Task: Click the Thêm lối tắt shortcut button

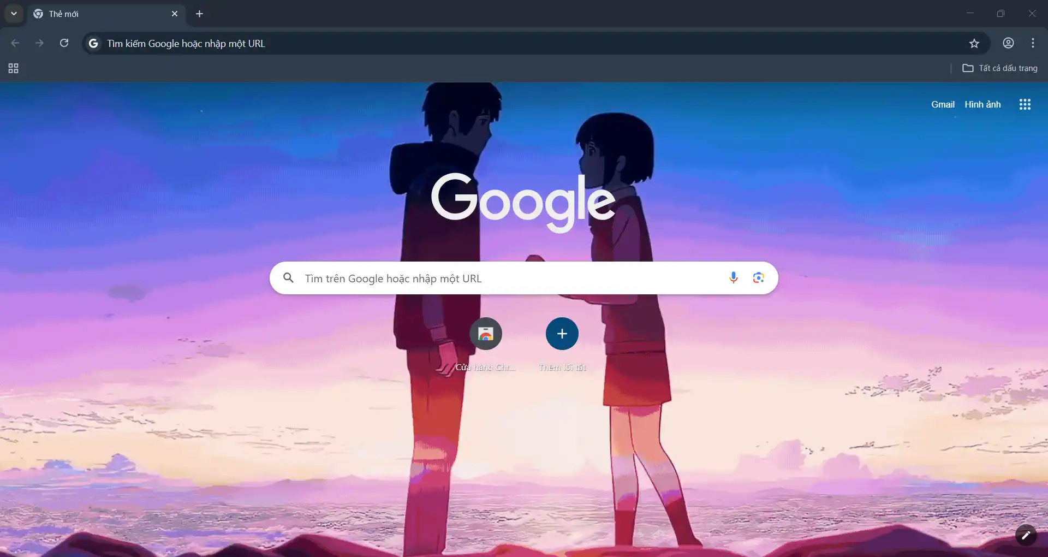Action: [562, 334]
